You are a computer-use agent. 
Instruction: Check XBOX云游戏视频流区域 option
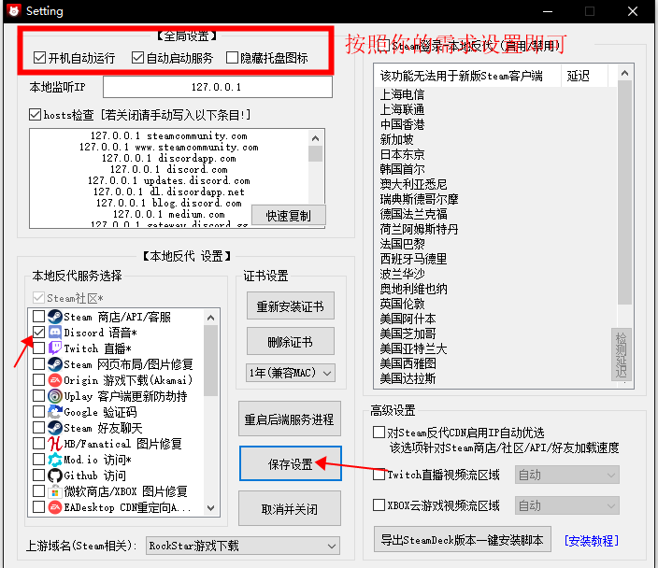point(379,504)
